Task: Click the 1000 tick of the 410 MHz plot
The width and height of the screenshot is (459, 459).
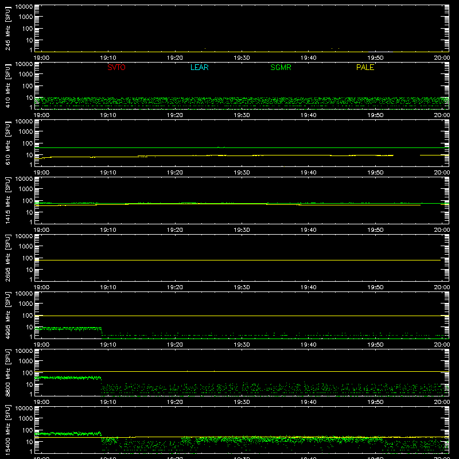Action: click(26, 75)
